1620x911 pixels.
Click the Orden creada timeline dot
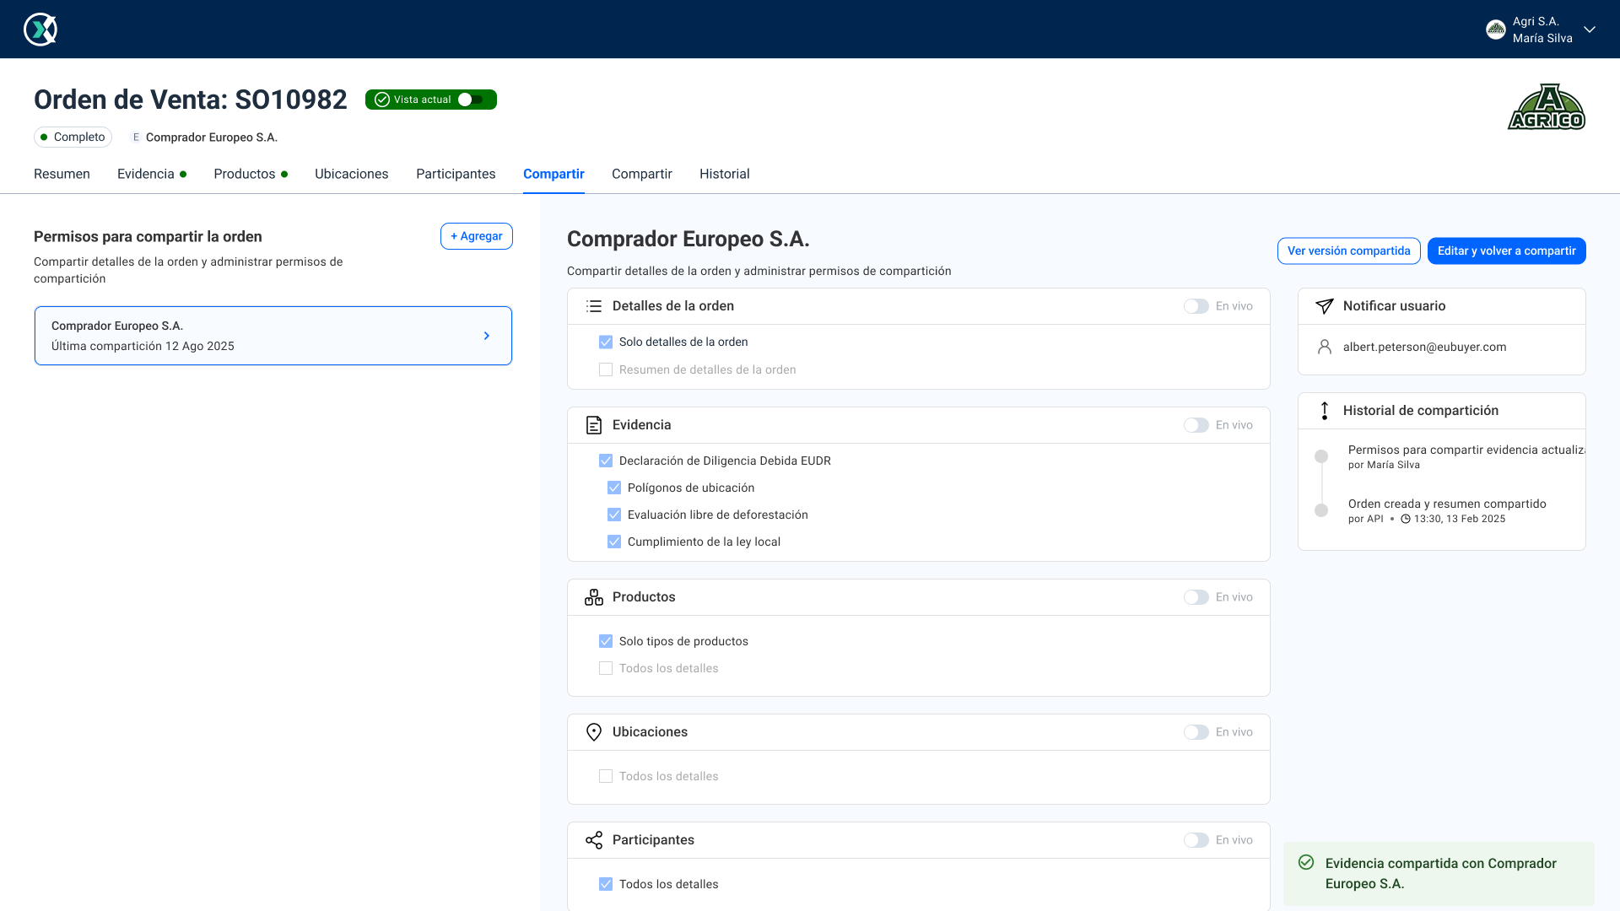1321,510
